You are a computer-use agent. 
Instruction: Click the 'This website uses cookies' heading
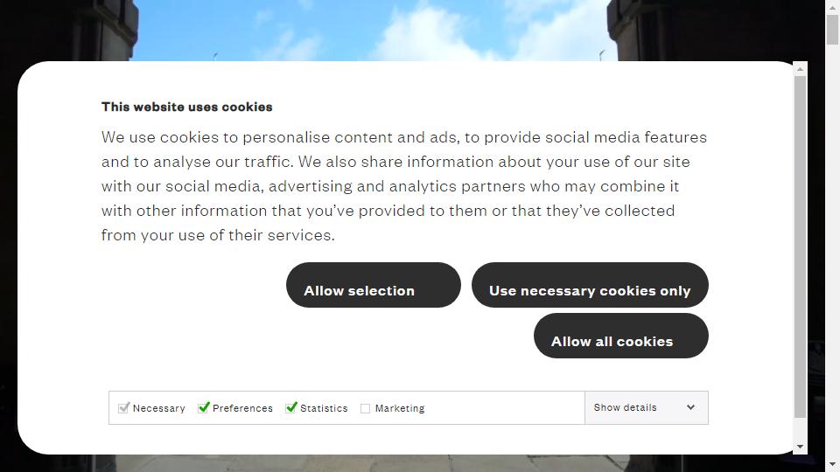click(x=187, y=107)
